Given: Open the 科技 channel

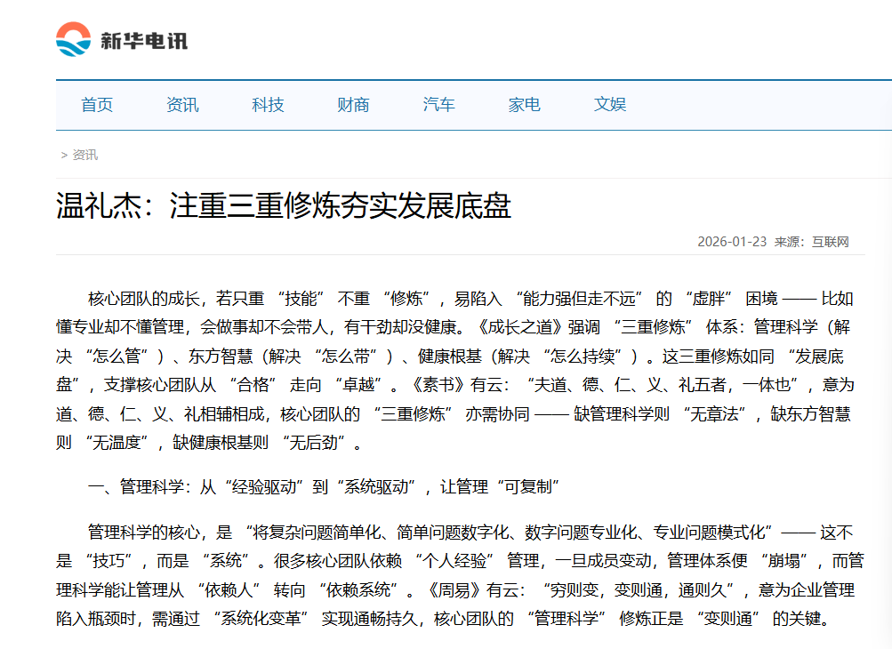Looking at the screenshot, I should tap(269, 104).
